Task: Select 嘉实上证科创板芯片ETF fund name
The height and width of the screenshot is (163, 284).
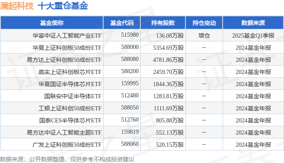Action: point(70,72)
